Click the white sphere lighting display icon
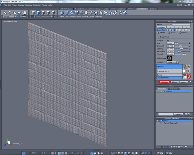 click(136, 153)
